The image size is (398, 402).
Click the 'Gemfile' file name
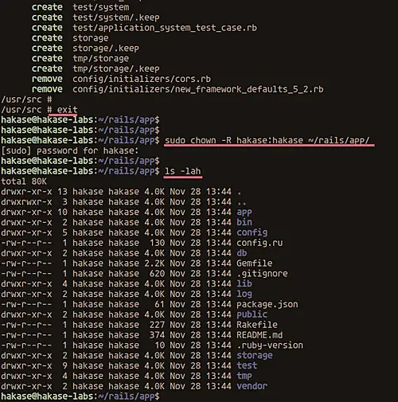tap(254, 263)
